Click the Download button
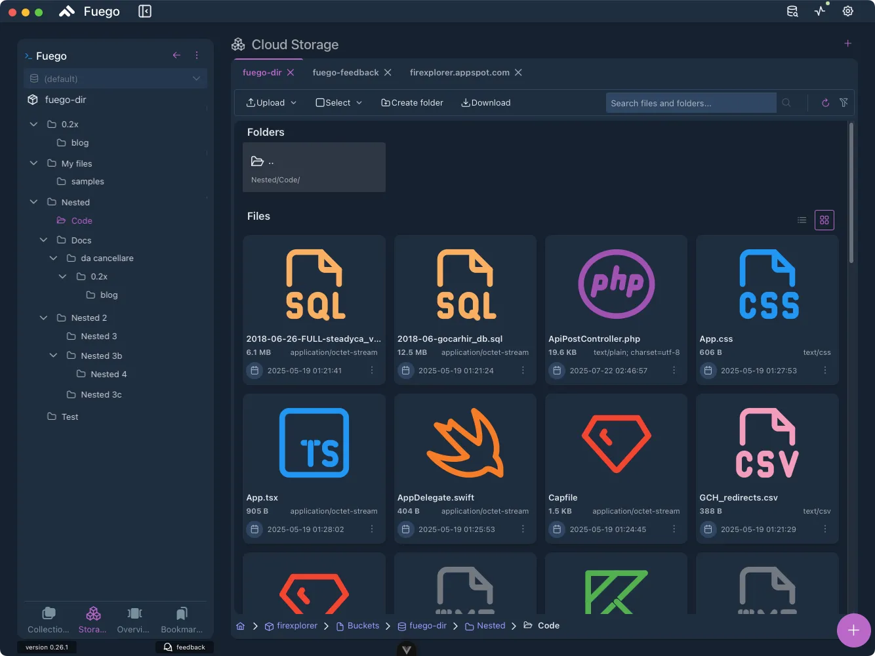The height and width of the screenshot is (656, 875). click(485, 102)
